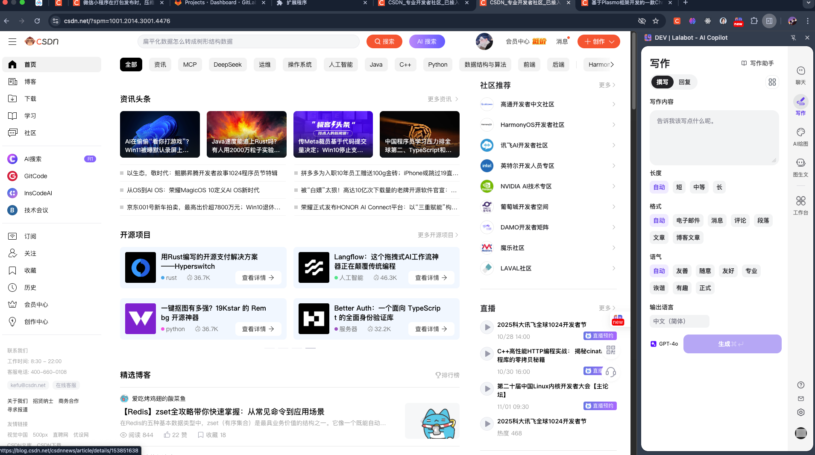Click the 生成 button in the writing assistant
This screenshot has width=815, height=455.
coord(731,343)
